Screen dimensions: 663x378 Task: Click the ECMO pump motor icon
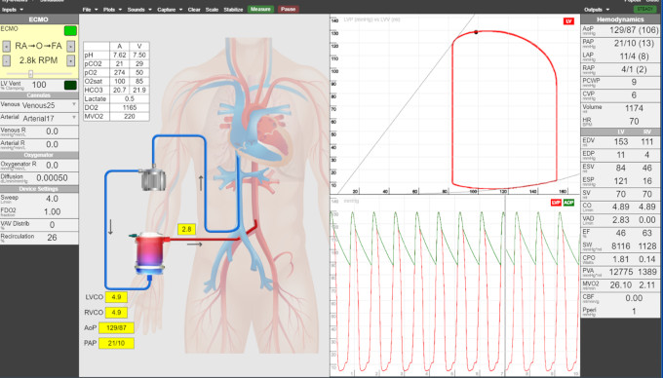click(x=153, y=179)
